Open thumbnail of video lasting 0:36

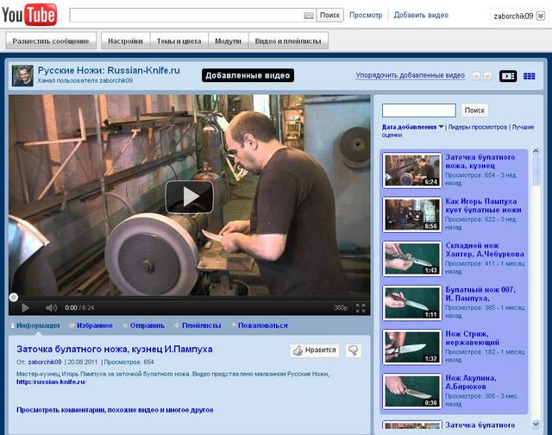point(412,391)
